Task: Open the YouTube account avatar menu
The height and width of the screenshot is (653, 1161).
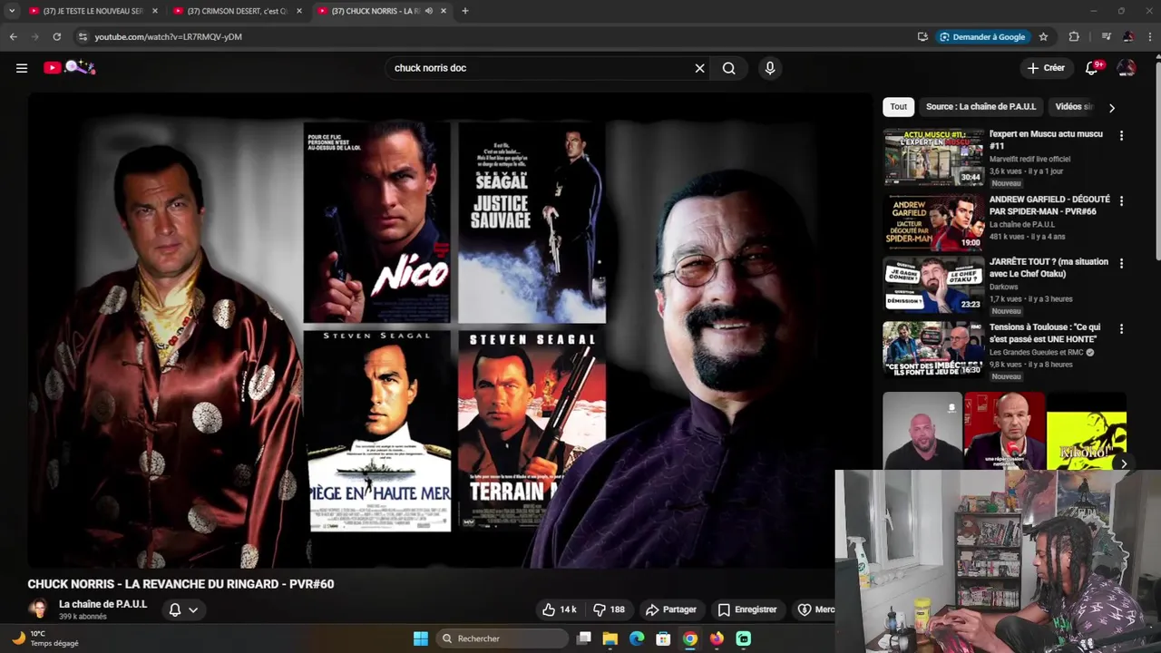Action: point(1127,68)
